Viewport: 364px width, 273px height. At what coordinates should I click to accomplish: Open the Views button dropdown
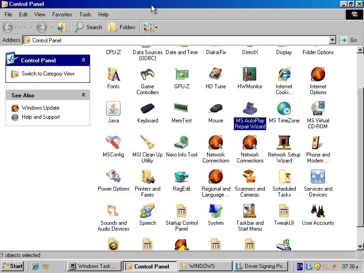coord(156,27)
